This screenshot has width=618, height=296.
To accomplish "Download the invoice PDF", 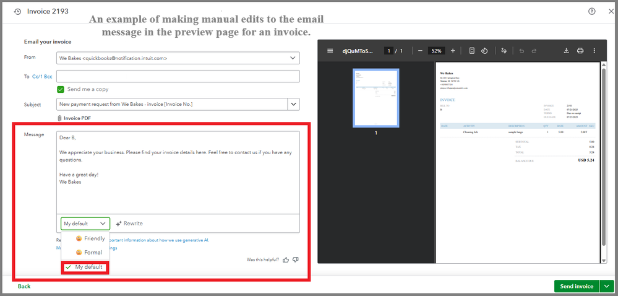I will [x=567, y=51].
